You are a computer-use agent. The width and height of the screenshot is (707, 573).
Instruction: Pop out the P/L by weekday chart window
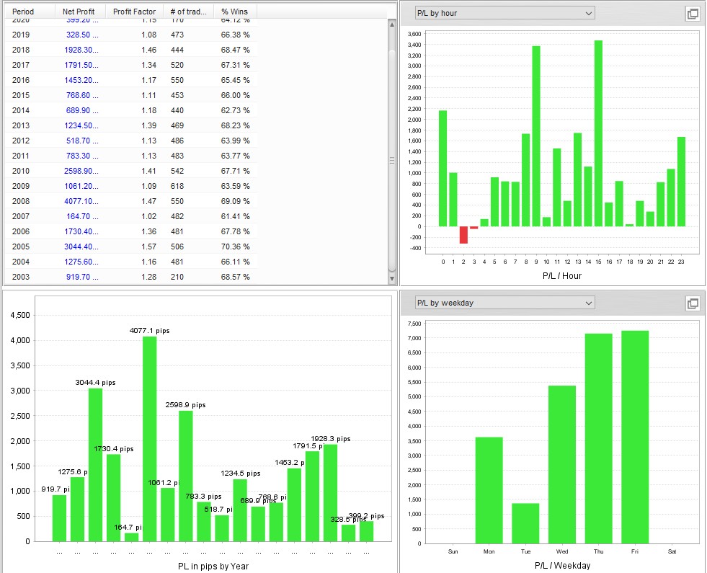coord(693,303)
